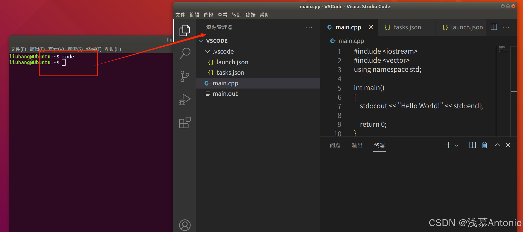The image size is (523, 232).
Task: Open the Search view in activity bar
Action: point(185,53)
